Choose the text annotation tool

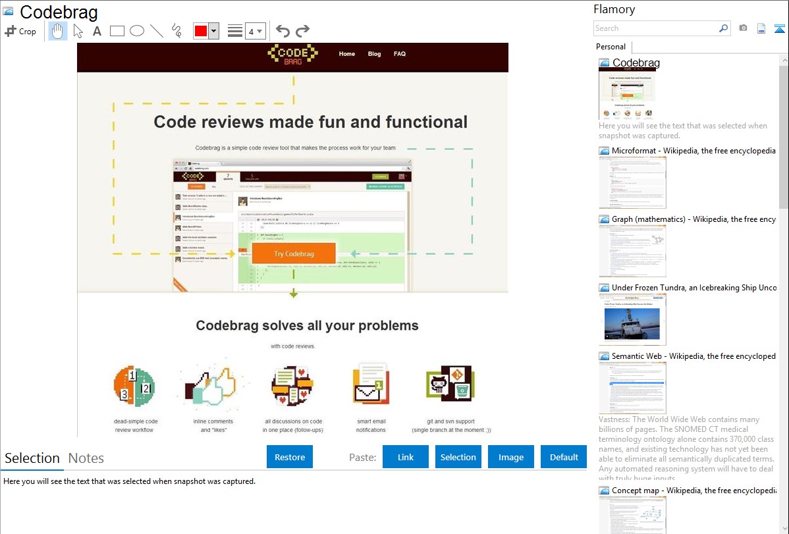97,31
